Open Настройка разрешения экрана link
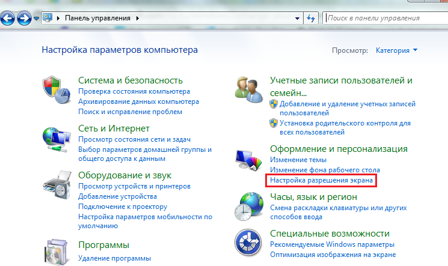This screenshot has height=266, width=448. (322, 180)
